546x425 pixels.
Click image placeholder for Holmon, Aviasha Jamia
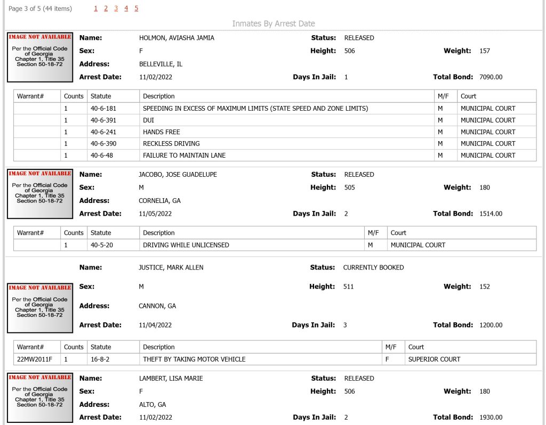tap(40, 58)
